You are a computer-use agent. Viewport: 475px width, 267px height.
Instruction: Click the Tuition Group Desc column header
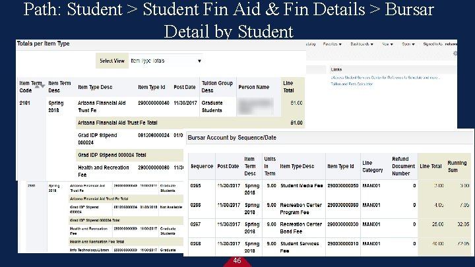[217, 87]
